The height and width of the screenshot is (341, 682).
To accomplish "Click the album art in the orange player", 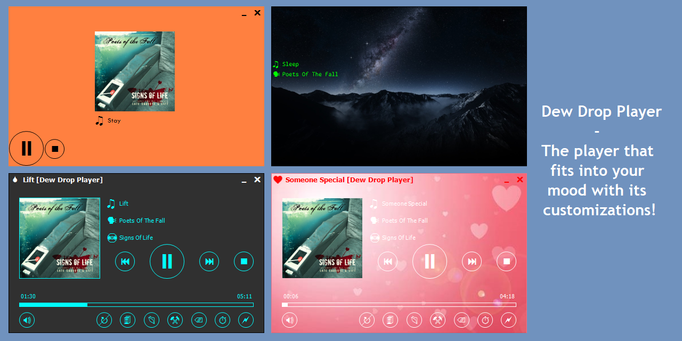I will [x=135, y=71].
